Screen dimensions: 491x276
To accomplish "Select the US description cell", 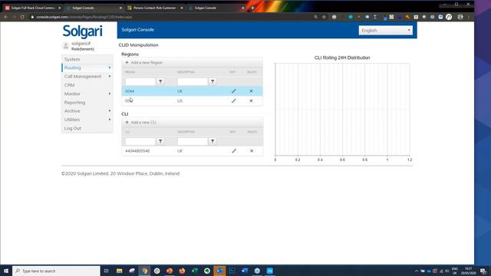I will pyautogui.click(x=180, y=100).
